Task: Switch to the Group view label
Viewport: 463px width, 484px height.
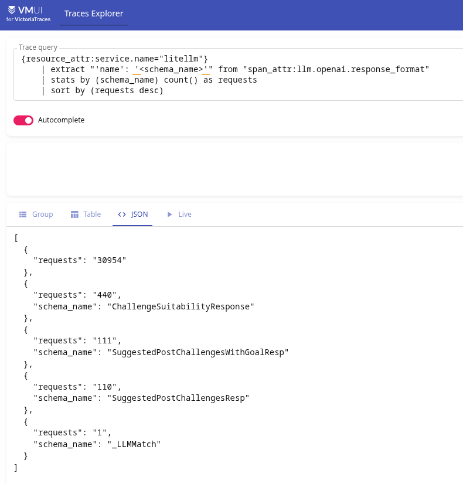Action: pyautogui.click(x=43, y=214)
